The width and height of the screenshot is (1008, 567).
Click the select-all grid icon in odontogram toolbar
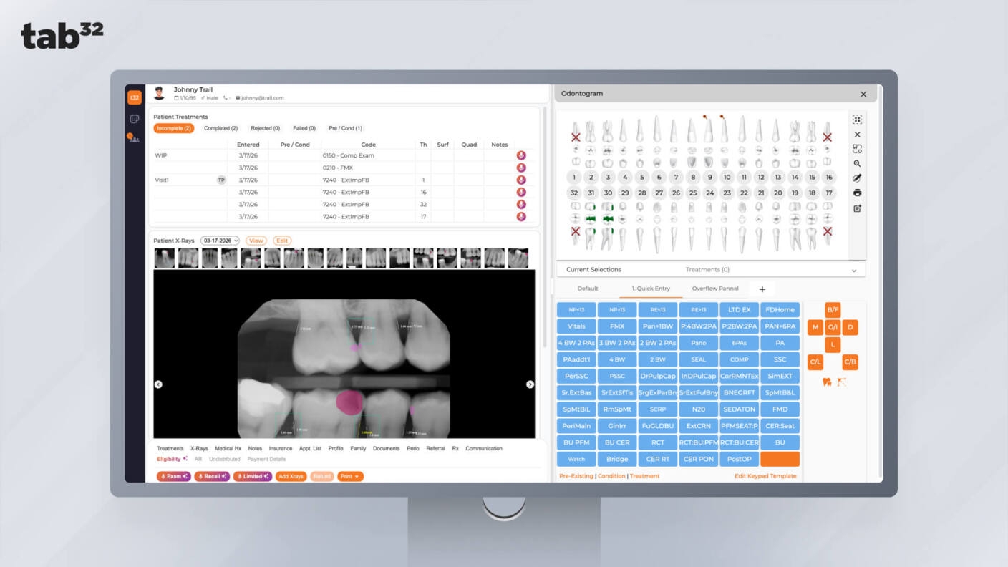(x=857, y=120)
